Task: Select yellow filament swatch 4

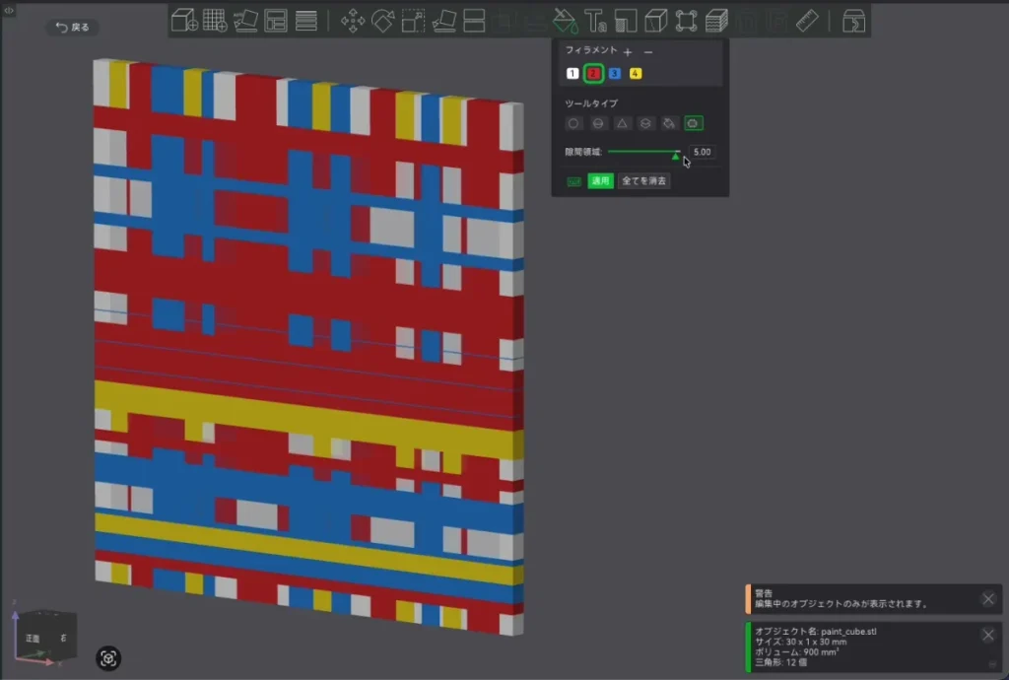Action: [636, 73]
